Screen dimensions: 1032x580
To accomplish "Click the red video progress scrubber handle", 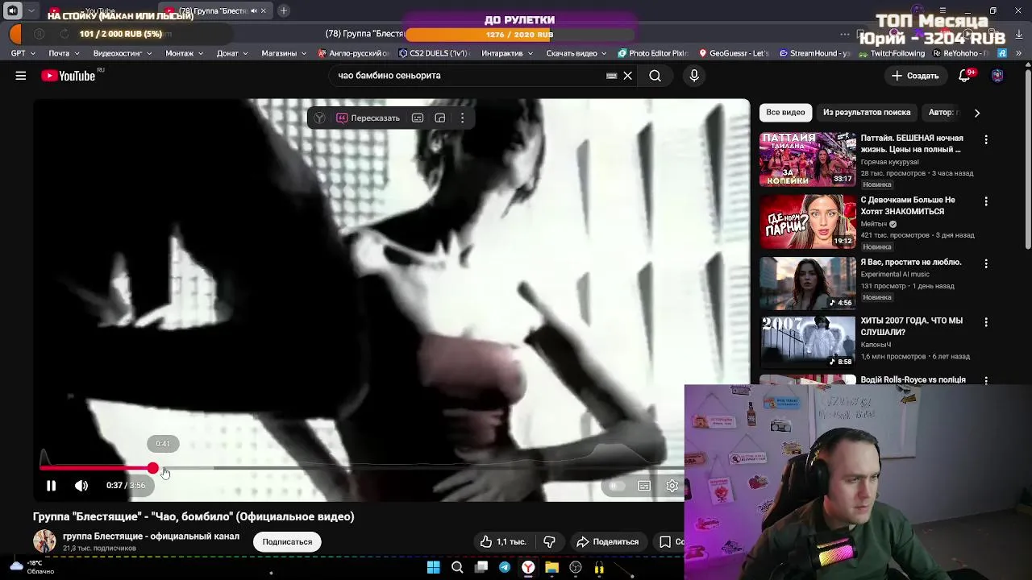I will 153,468.
